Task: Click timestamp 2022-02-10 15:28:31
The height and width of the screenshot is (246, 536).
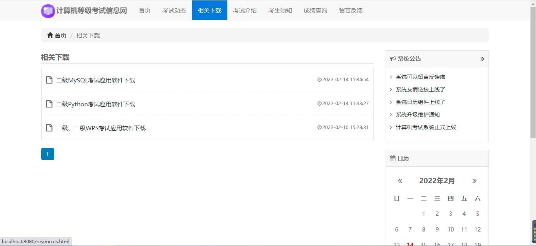Action: click(x=346, y=128)
